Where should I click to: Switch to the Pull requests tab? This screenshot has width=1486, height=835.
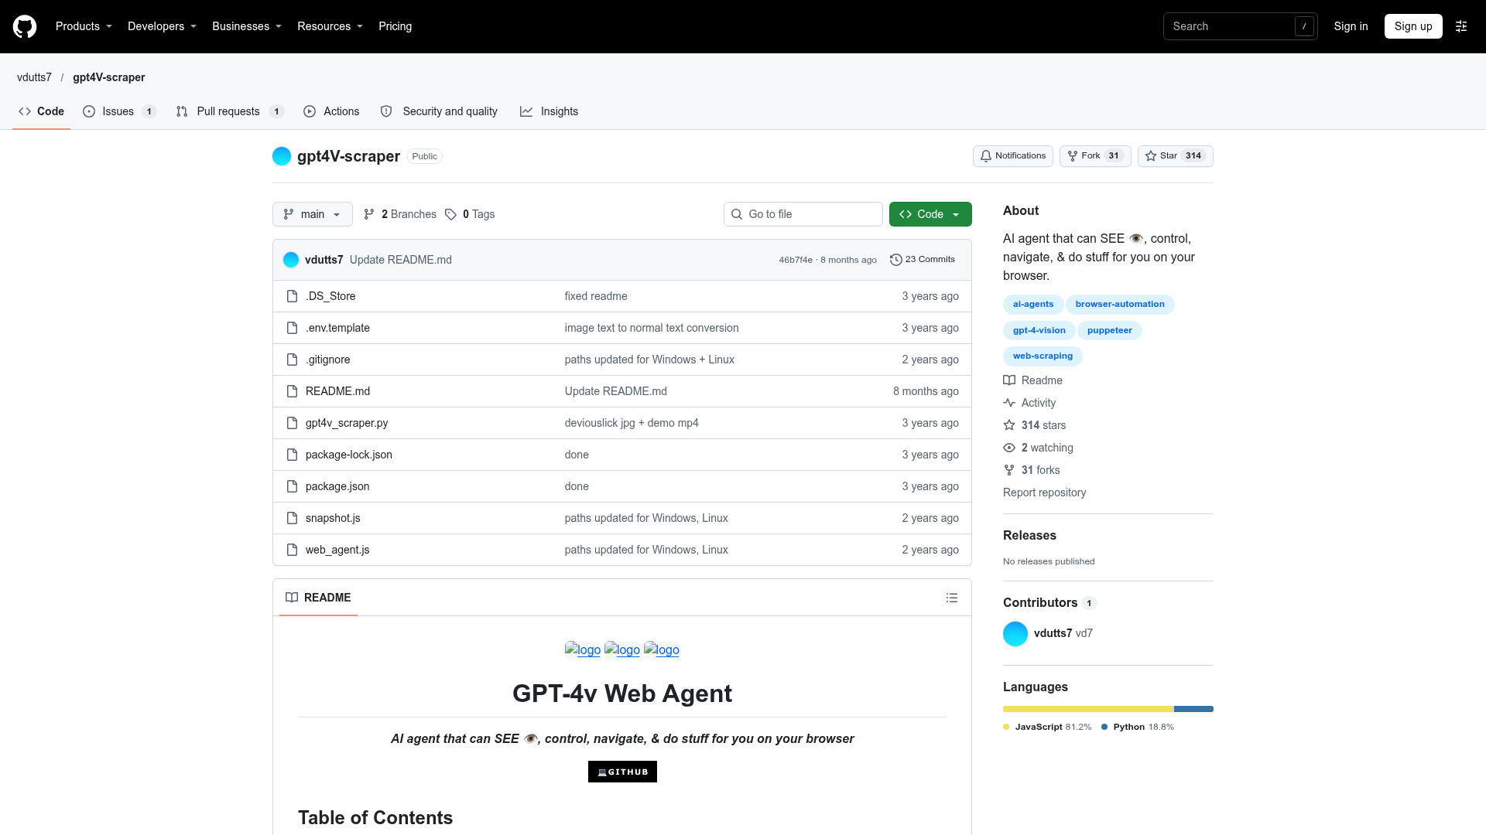click(230, 111)
